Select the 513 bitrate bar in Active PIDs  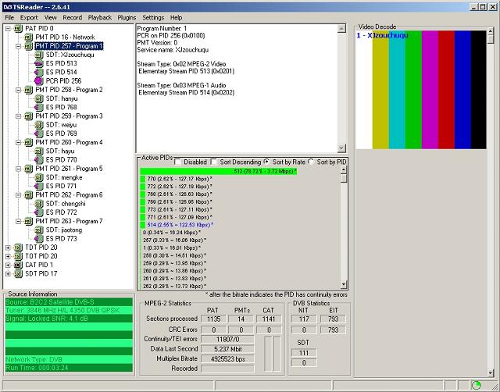point(240,170)
